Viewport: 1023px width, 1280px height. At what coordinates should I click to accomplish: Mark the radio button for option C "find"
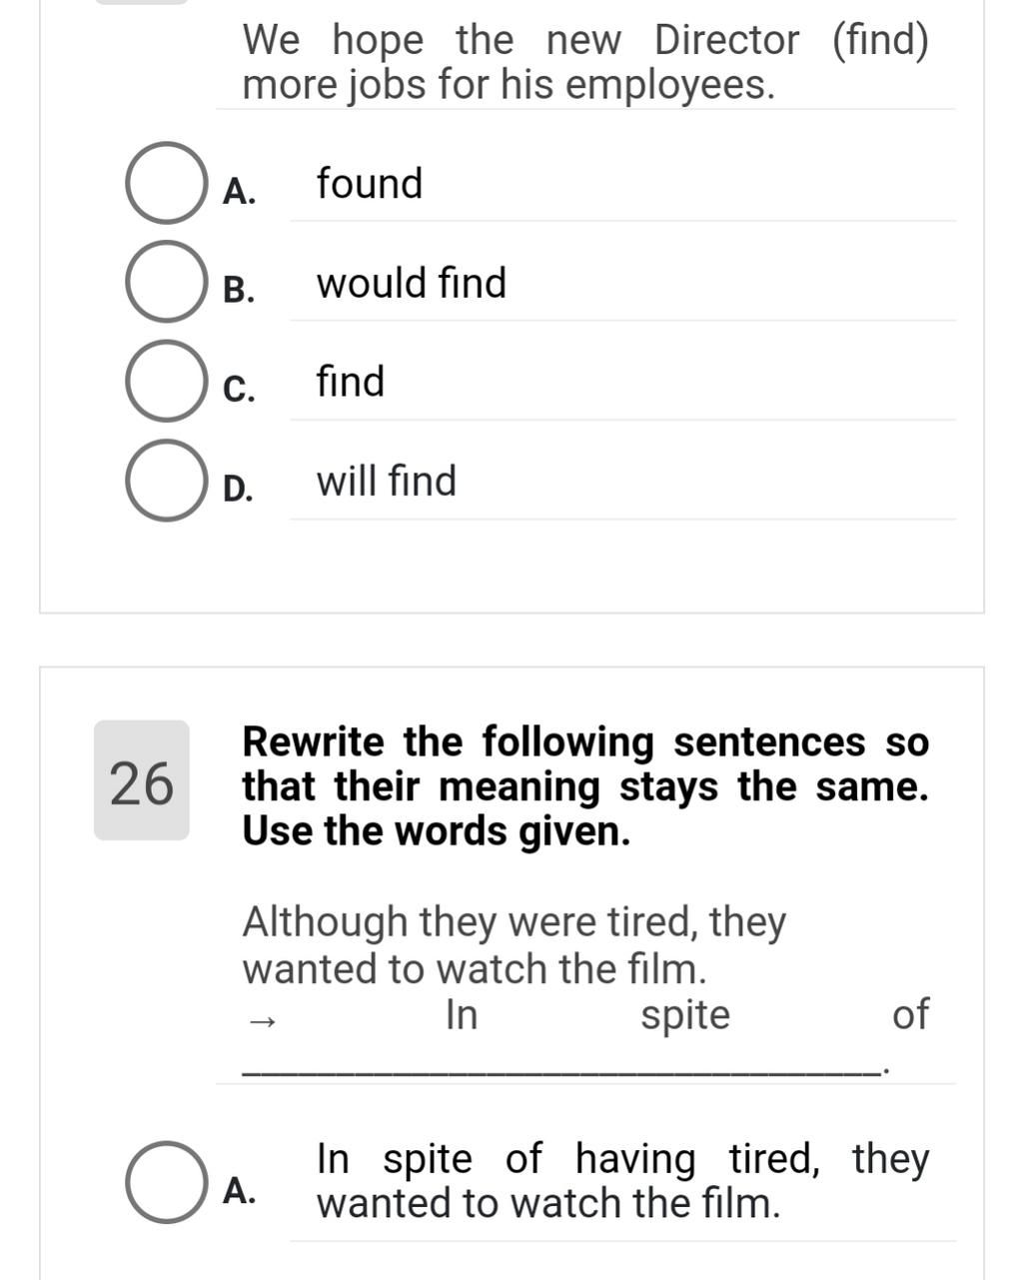pyautogui.click(x=165, y=381)
